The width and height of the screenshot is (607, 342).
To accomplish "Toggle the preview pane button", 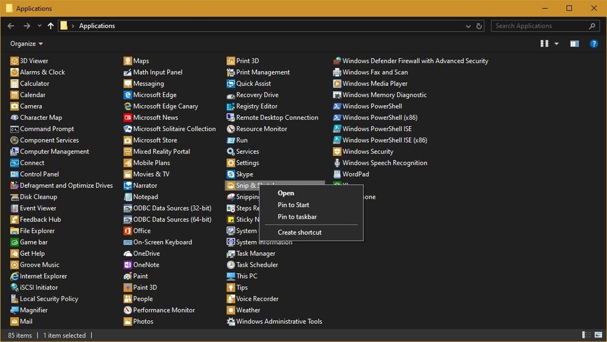I will click(574, 44).
